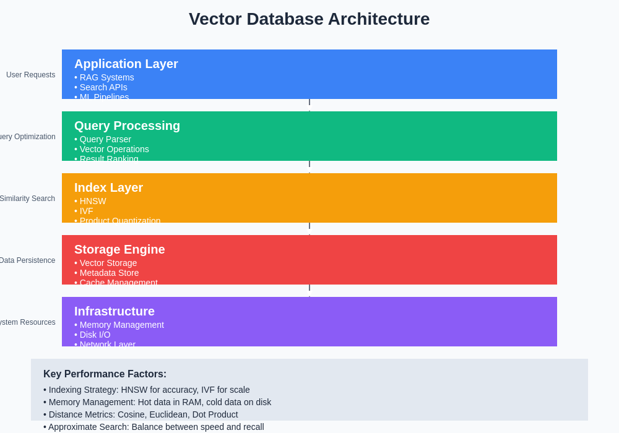Select the Disk I/O bullet
Screen dimensions: 619x433
[95, 335]
